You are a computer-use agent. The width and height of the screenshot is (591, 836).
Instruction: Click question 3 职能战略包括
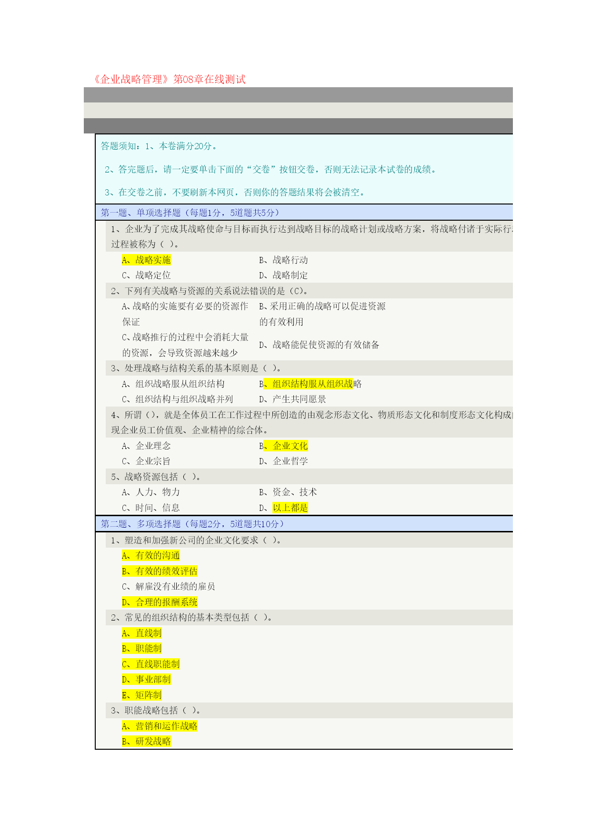157,710
